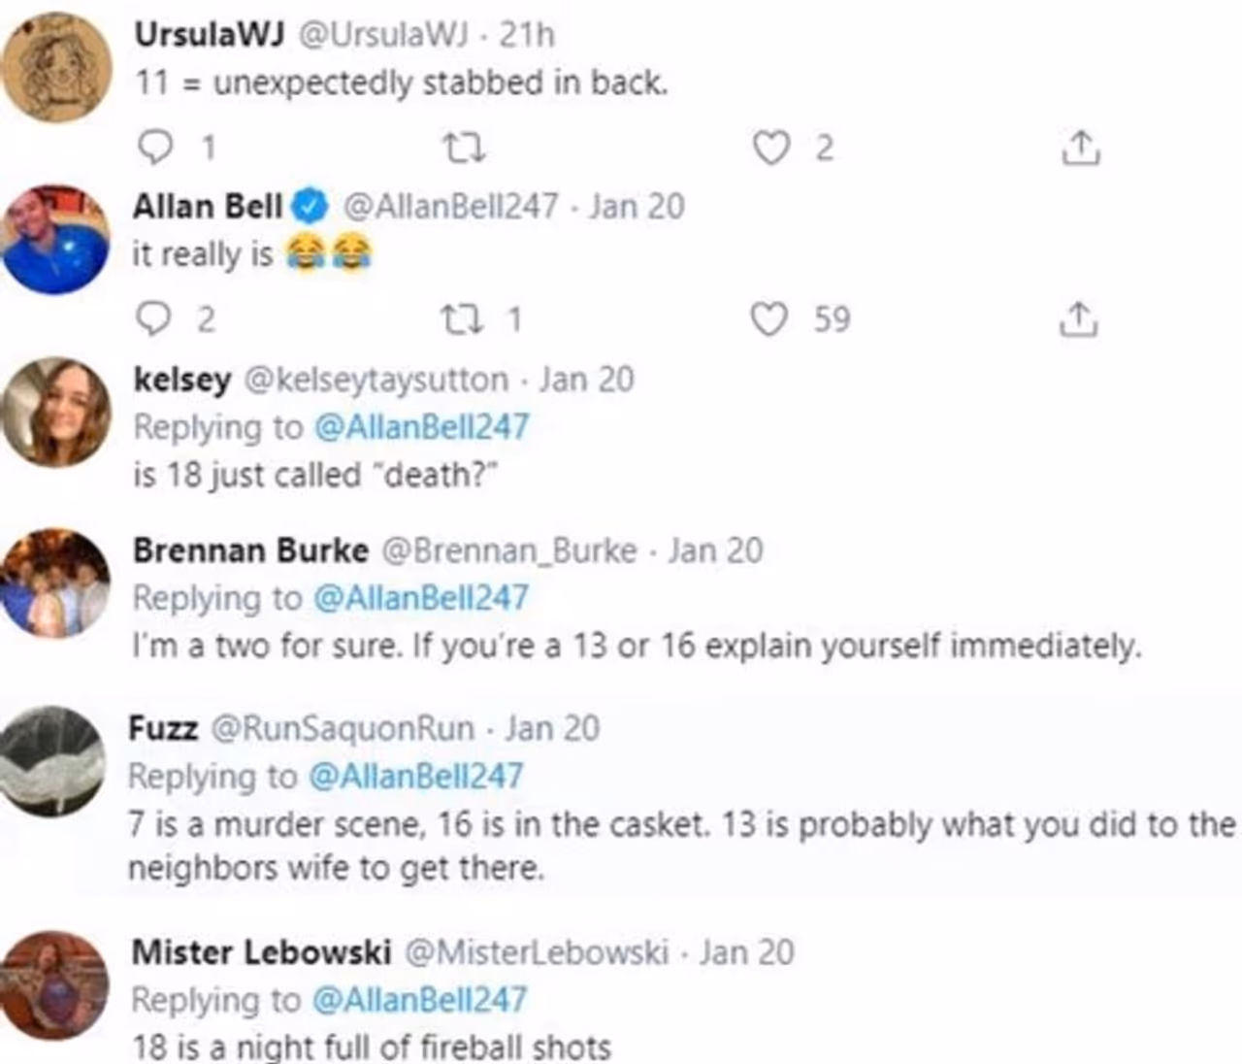Reply to UrsulaWJ's tweet

click(155, 148)
